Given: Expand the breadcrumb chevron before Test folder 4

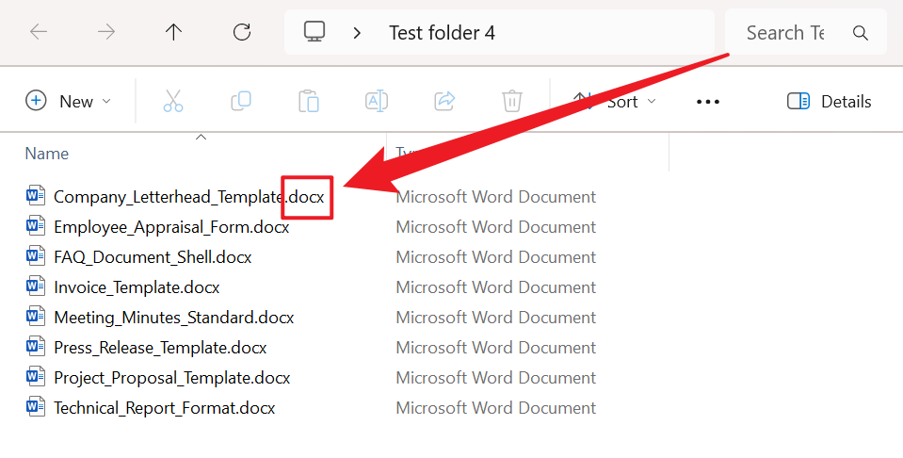Looking at the screenshot, I should 357,33.
